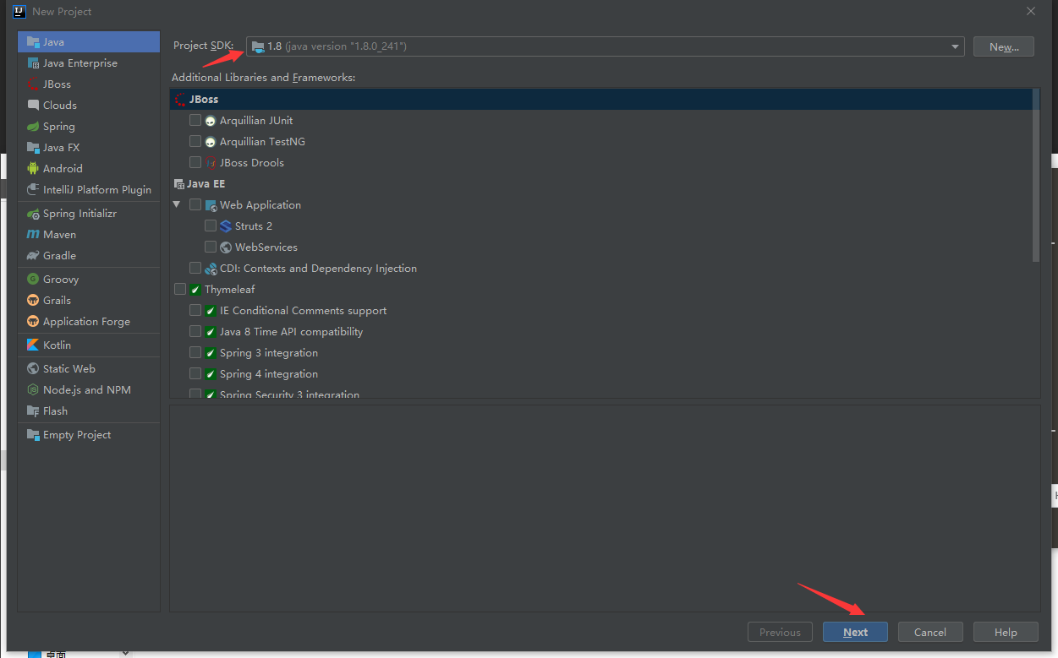Viewport: 1058px width, 658px height.
Task: Click the Java Enterprise icon
Action: pos(33,63)
